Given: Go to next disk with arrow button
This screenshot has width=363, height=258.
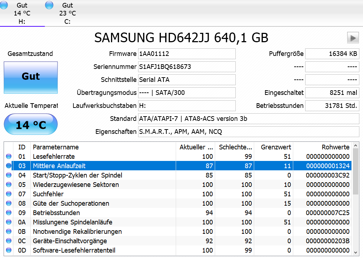Looking at the screenshot, I should coord(353,38).
